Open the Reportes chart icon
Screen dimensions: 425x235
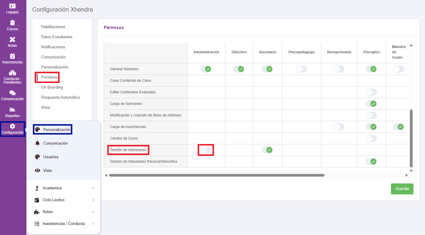(12, 110)
